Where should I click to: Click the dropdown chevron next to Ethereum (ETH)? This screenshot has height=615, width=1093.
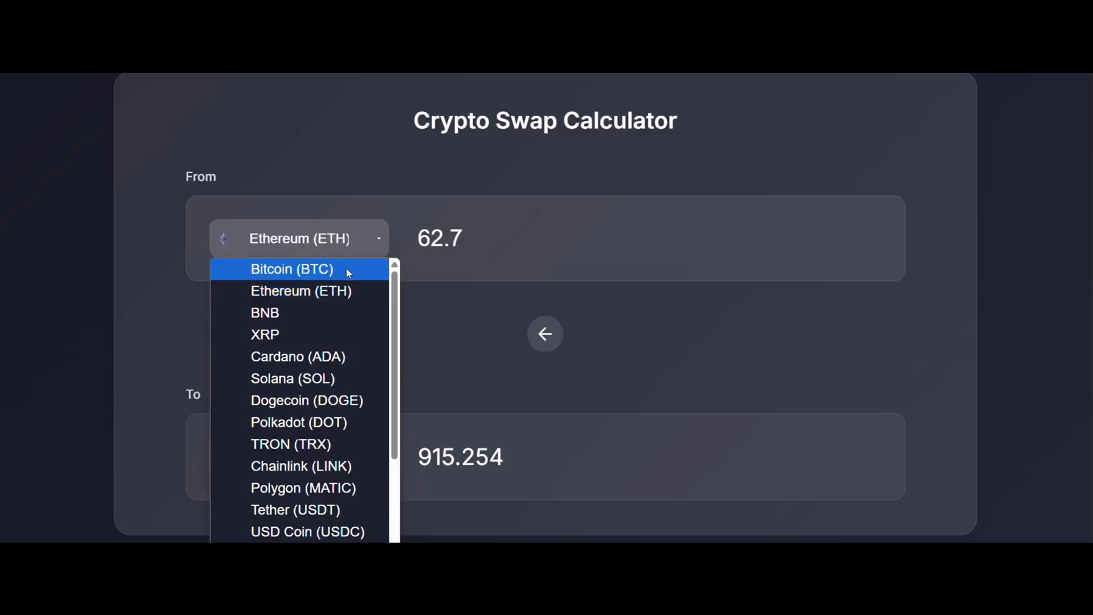point(379,238)
